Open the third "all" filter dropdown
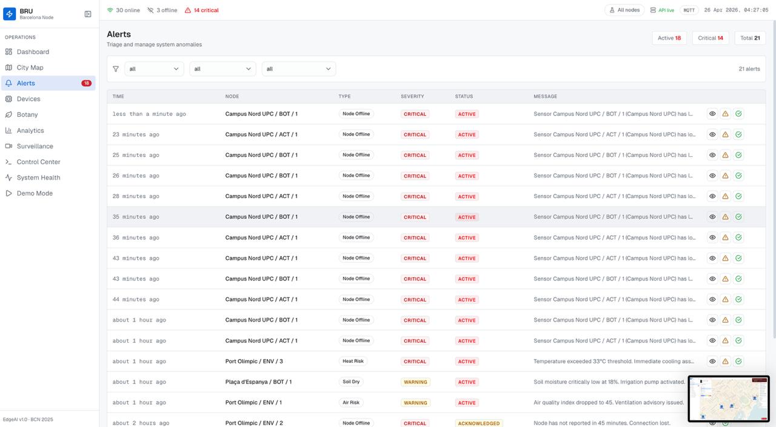This screenshot has height=427, width=776. [x=298, y=69]
